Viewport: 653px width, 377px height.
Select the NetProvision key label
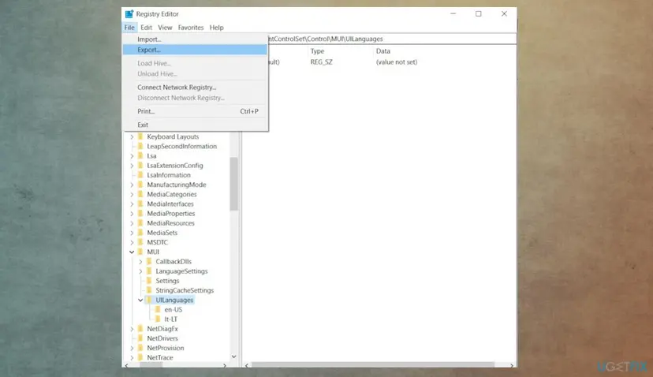pos(166,348)
